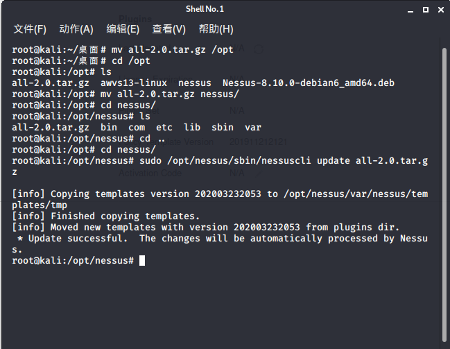Open the 帮助(H) menu
This screenshot has width=450, height=349.
click(216, 29)
